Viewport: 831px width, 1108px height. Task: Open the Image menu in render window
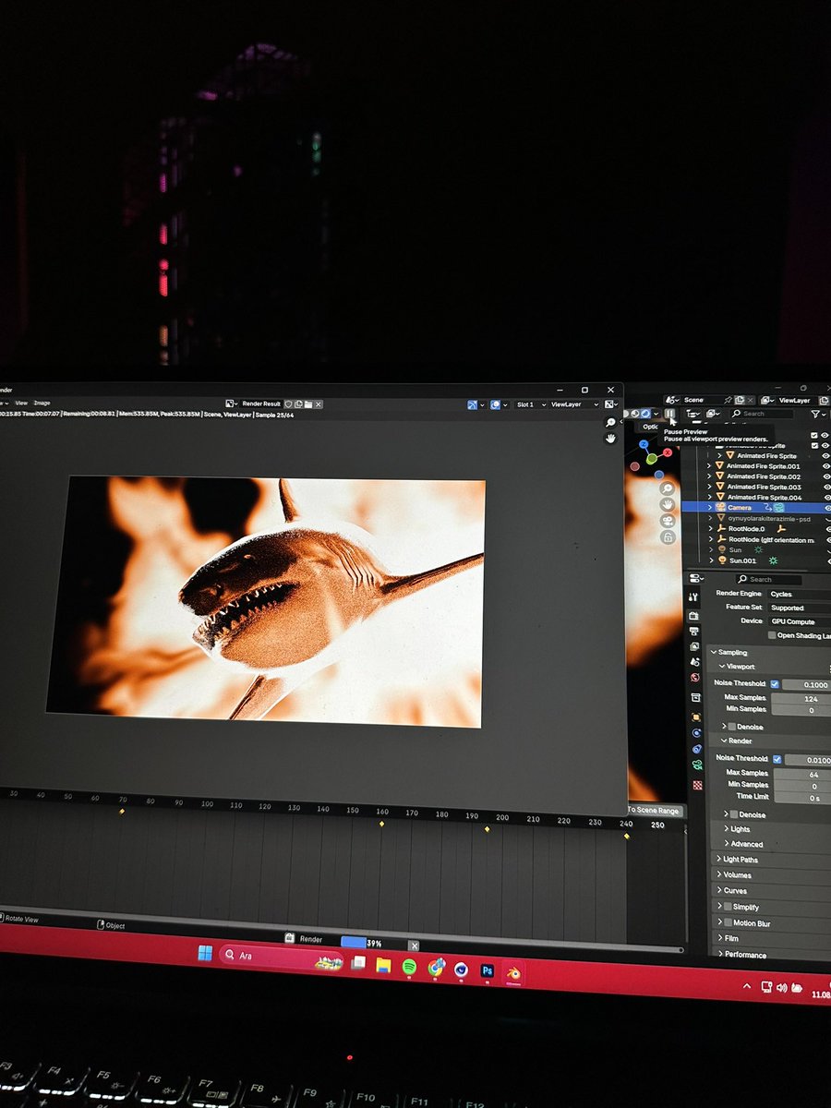(x=41, y=403)
